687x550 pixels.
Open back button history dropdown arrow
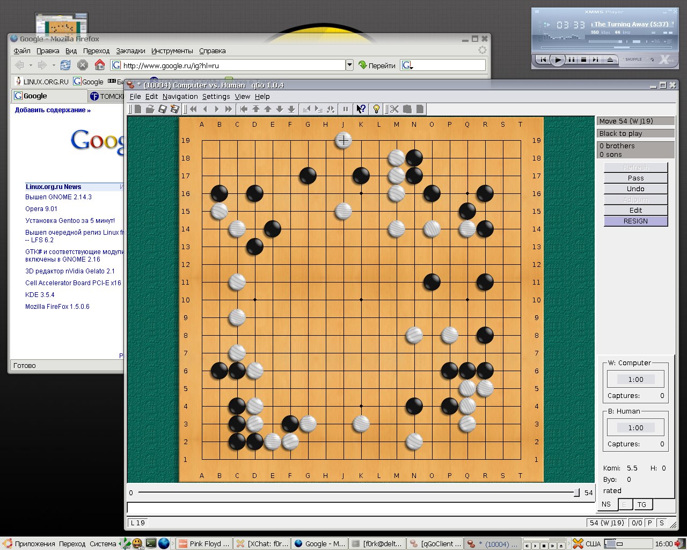(31, 66)
